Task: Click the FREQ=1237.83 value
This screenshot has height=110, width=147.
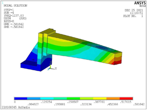Action: pyautogui.click(x=14, y=15)
